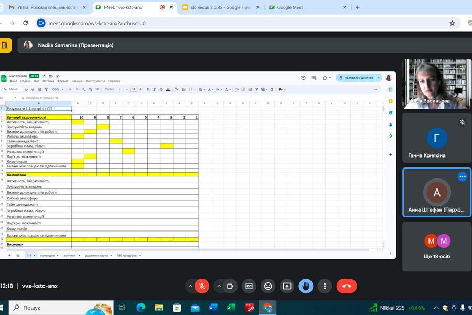Star the материали spreadsheet
472x315 pixels.
[44, 76]
